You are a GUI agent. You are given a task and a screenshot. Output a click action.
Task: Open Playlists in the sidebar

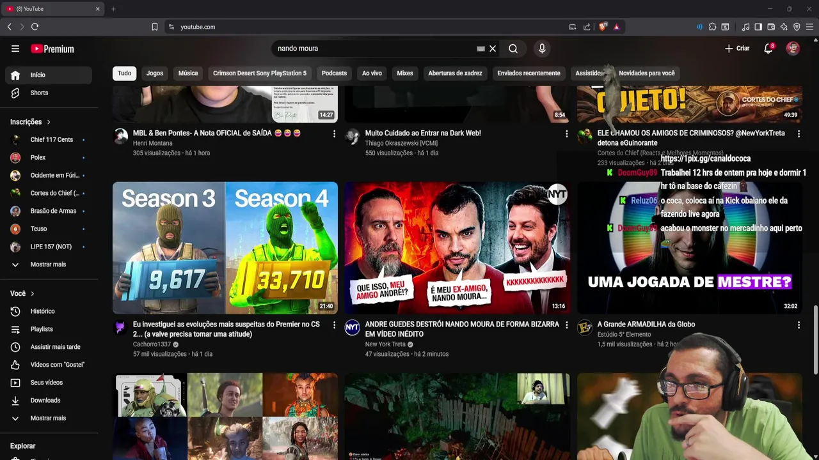[x=49, y=329]
